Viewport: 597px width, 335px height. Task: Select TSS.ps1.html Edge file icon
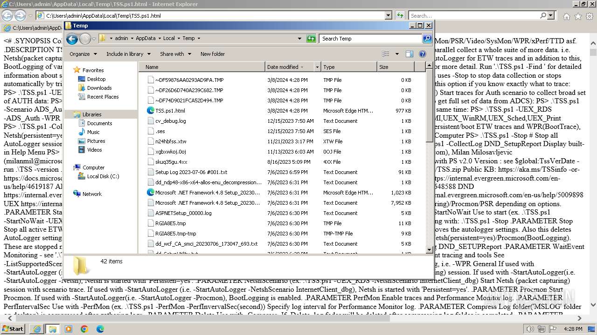point(151,111)
